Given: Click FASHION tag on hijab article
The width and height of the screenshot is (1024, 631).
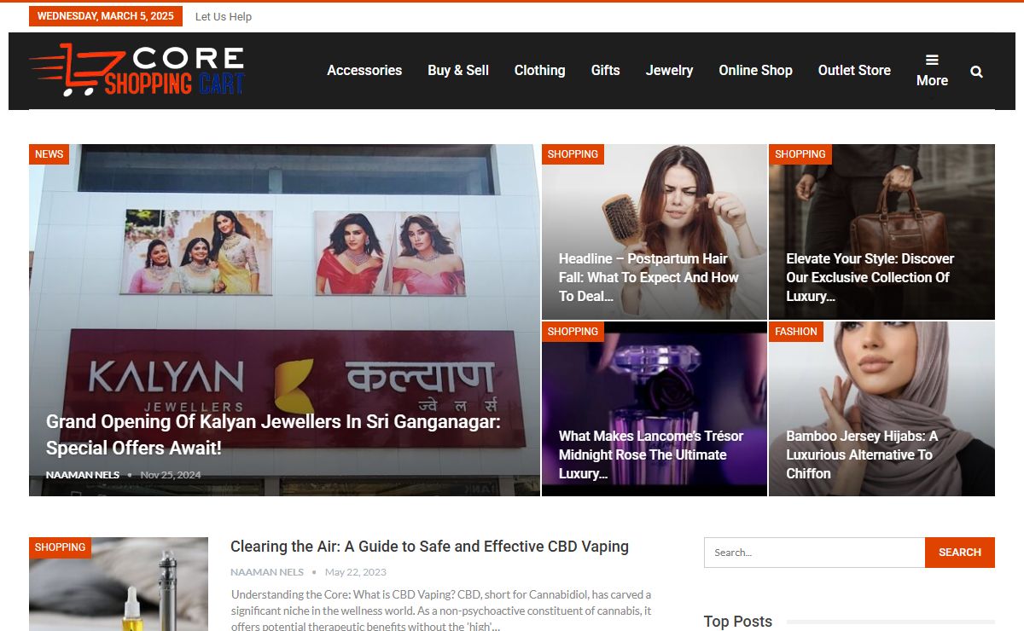Looking at the screenshot, I should (x=796, y=332).
